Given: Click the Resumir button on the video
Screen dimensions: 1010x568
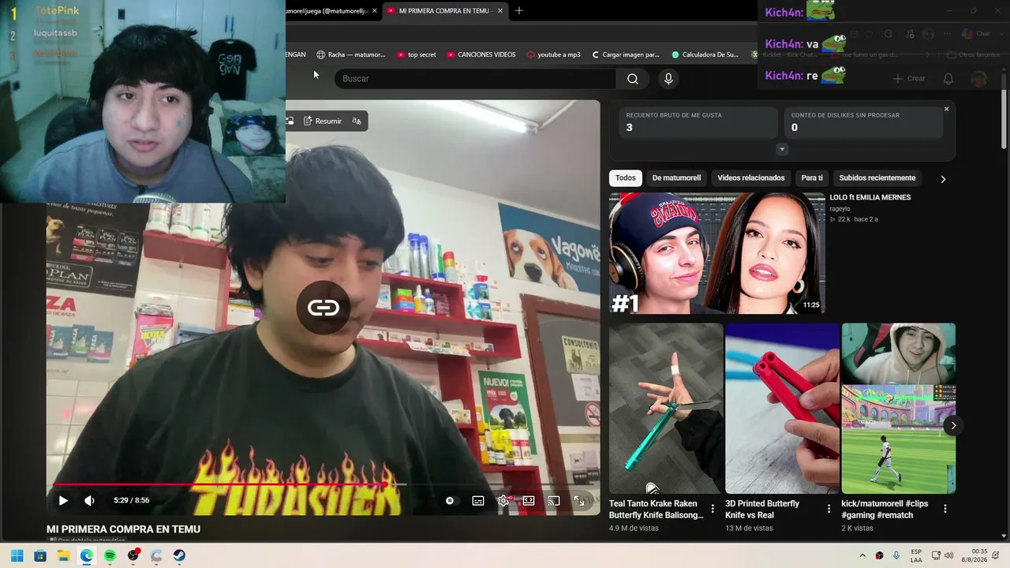Looking at the screenshot, I should coord(323,121).
